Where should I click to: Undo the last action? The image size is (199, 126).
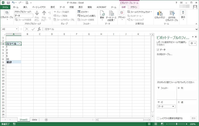pos(13,3)
